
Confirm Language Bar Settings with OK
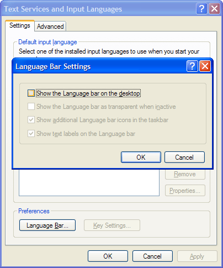141,157
